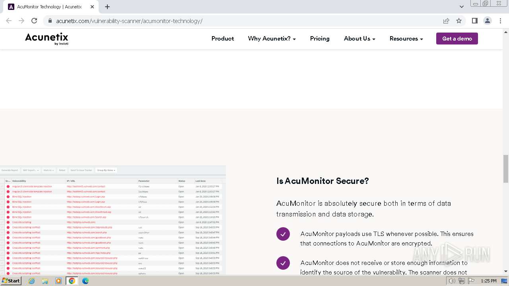Click the scrollbar up arrow
Image resolution: width=509 pixels, height=286 pixels.
point(506,32)
